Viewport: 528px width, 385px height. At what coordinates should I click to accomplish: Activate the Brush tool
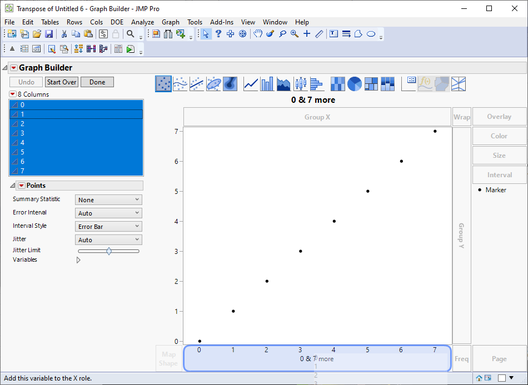(269, 34)
